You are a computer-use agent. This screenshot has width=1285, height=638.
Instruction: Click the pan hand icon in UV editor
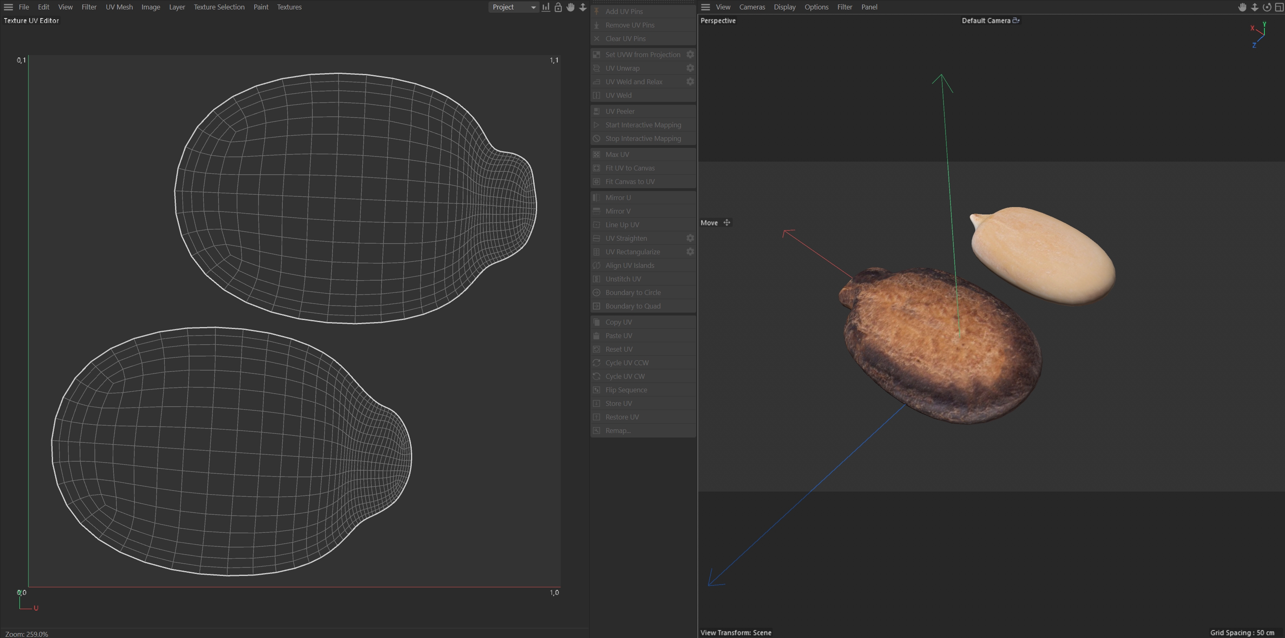570,7
